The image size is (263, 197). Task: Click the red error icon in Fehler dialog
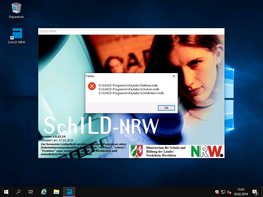[x=92, y=86]
